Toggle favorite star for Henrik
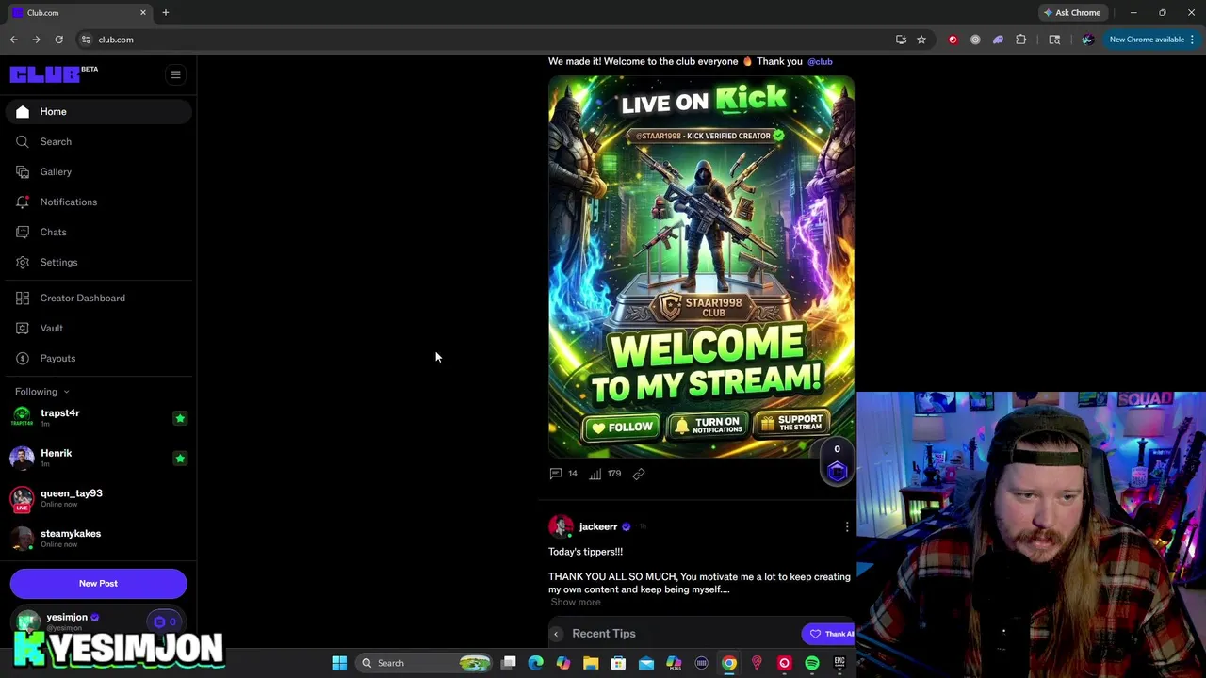 click(x=180, y=459)
